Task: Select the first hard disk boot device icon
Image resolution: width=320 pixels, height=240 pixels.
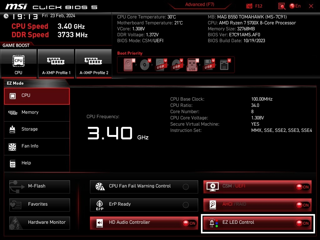Action: (129, 65)
